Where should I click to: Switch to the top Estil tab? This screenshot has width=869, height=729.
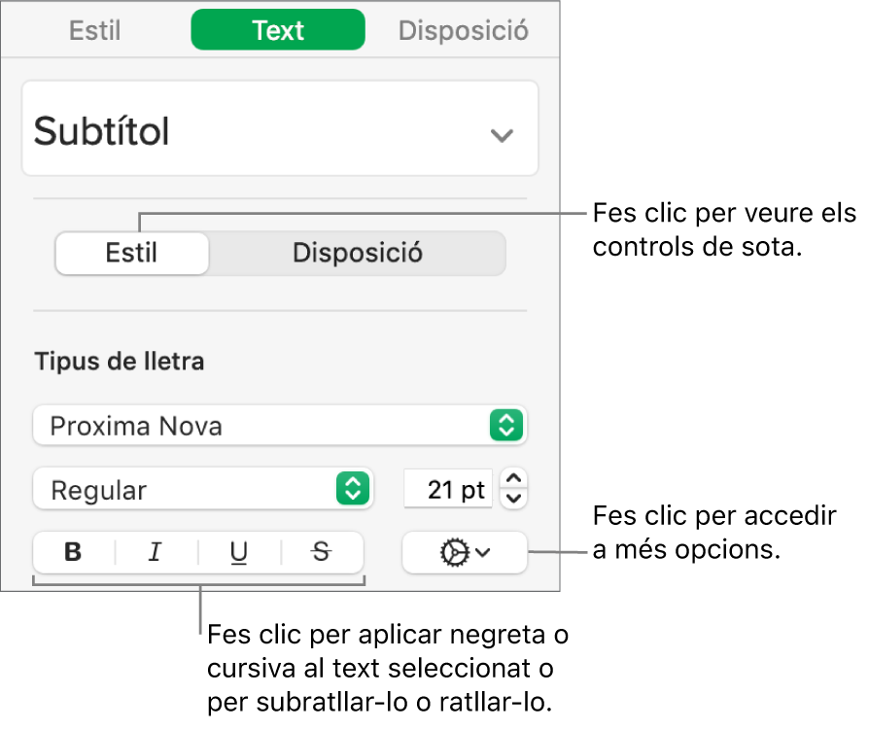(x=94, y=30)
